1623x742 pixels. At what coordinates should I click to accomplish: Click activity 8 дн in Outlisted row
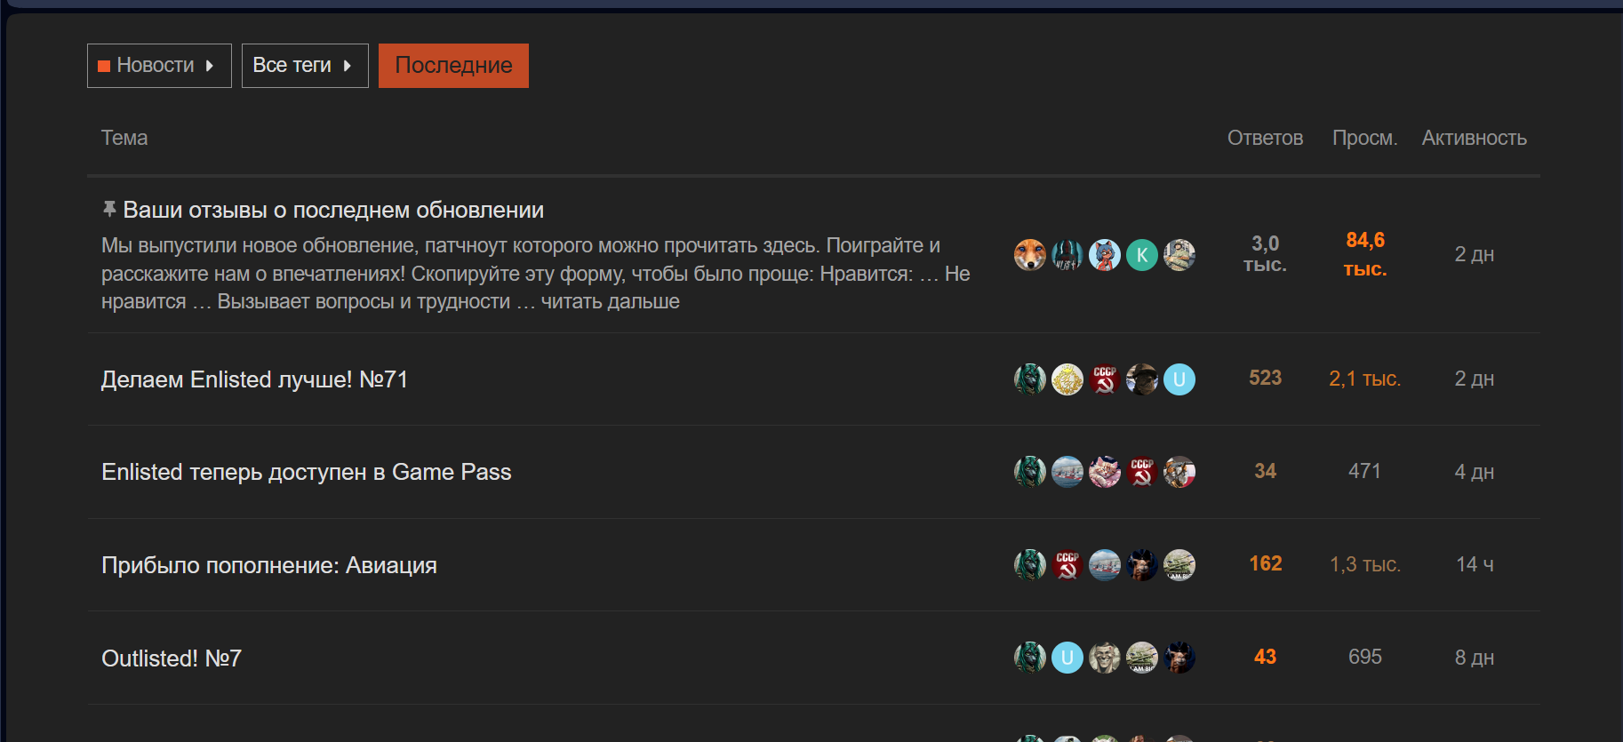(1474, 658)
